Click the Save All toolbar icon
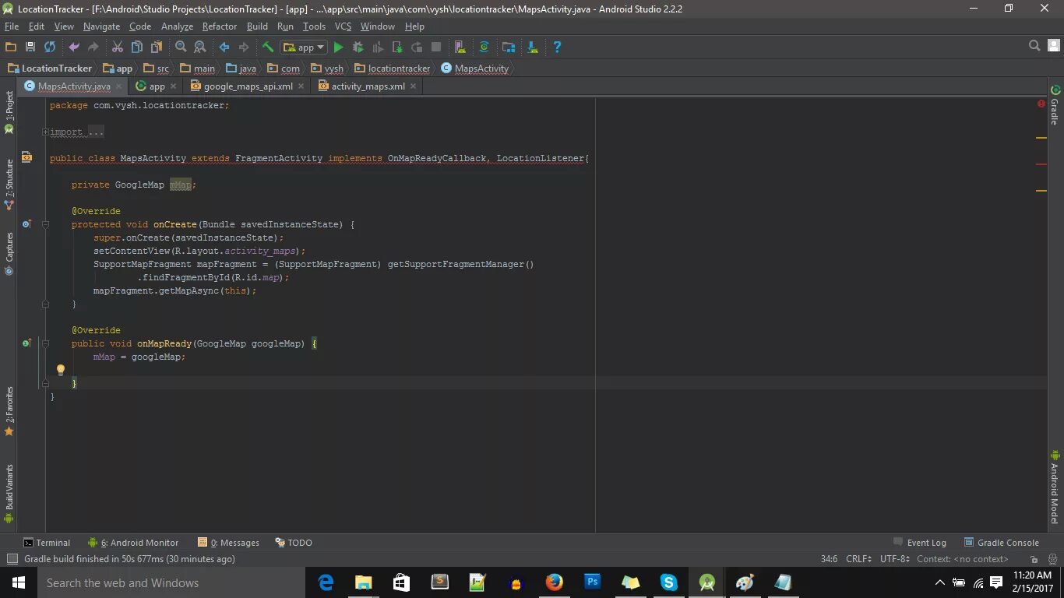This screenshot has height=598, width=1064. [30, 47]
